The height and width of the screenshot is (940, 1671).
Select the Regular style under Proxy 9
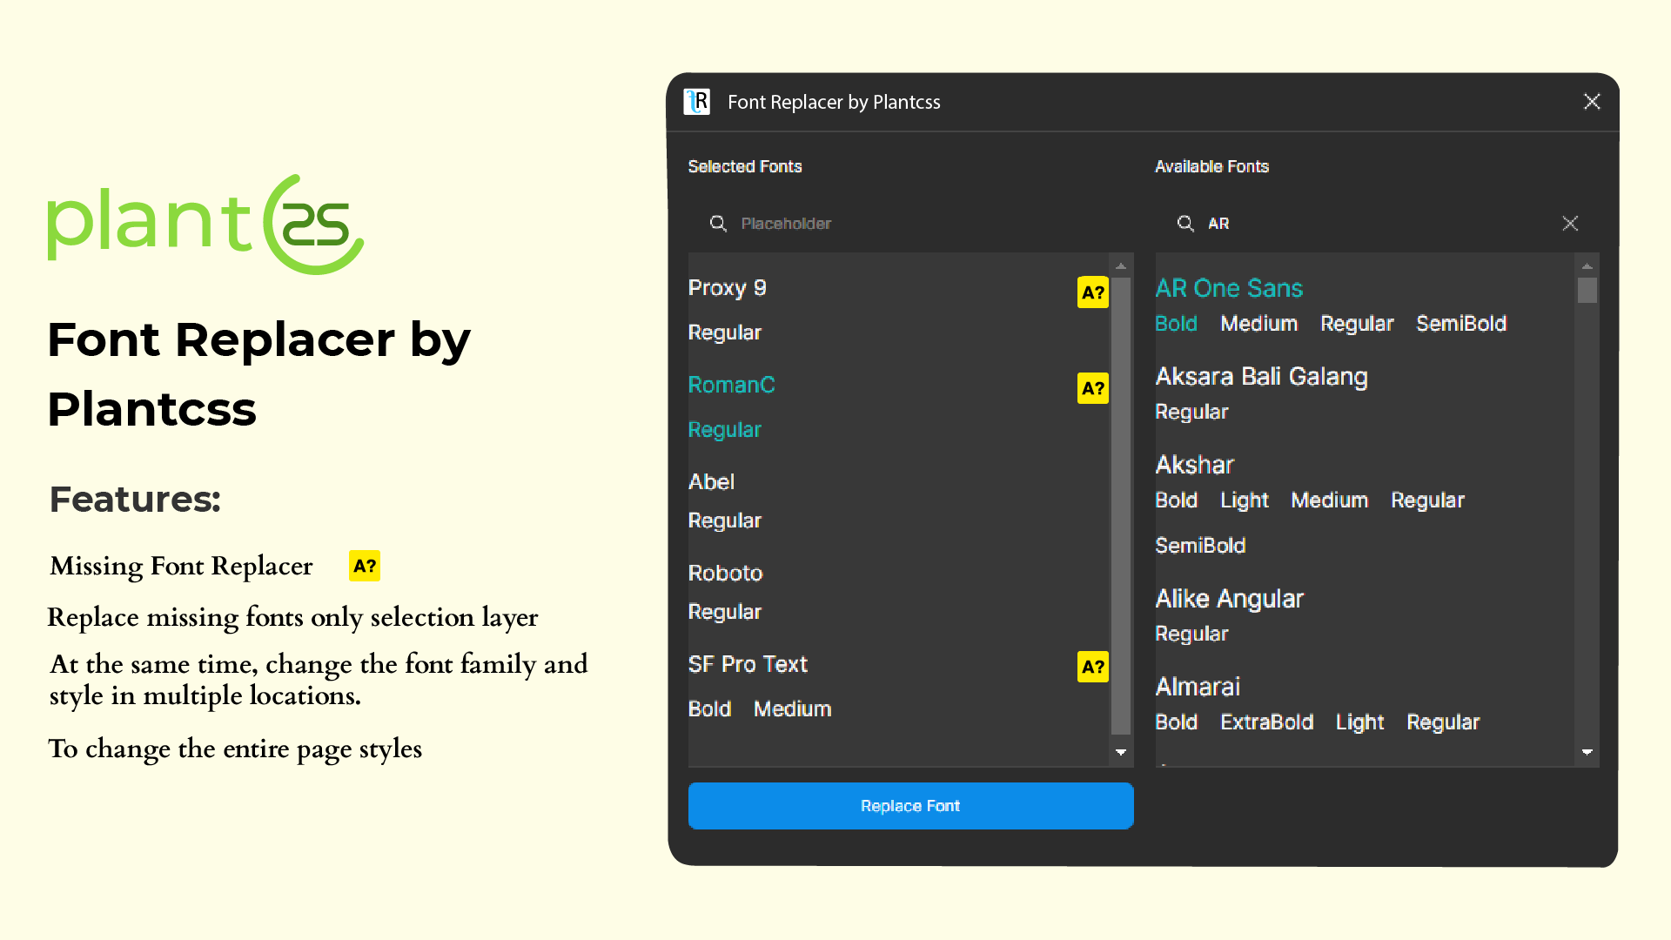[725, 332]
